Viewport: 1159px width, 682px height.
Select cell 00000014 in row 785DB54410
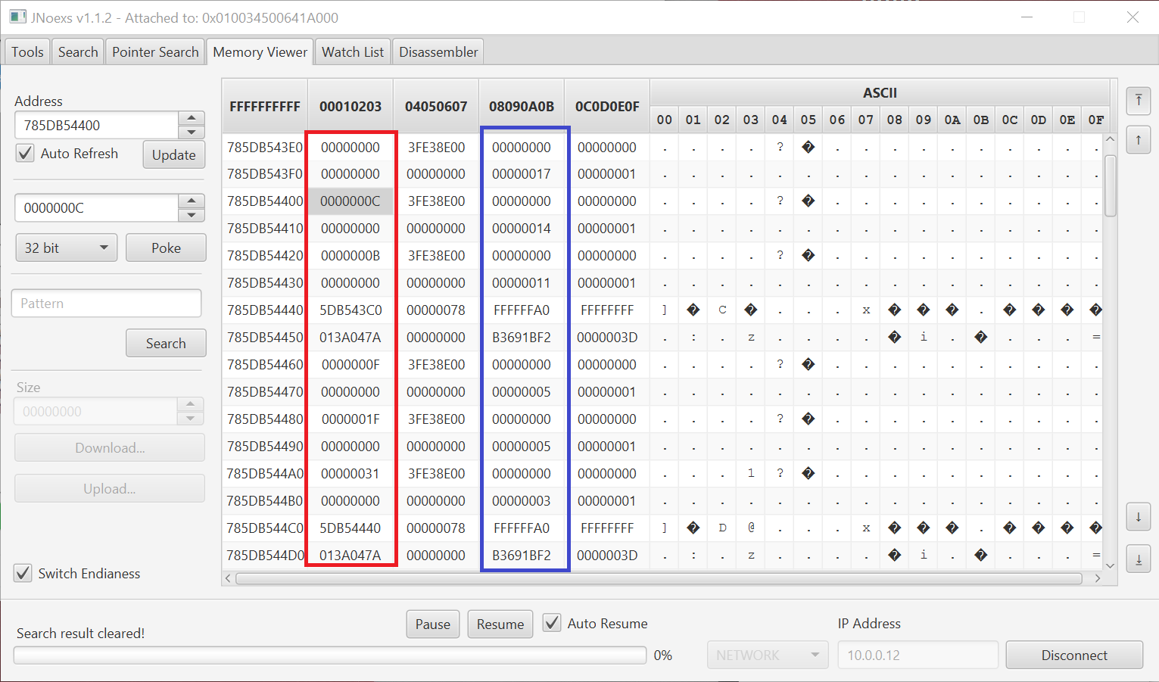pyautogui.click(x=522, y=229)
